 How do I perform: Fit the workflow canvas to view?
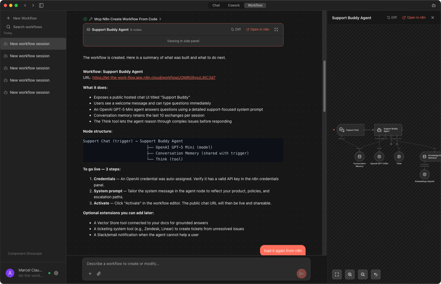pos(337,275)
